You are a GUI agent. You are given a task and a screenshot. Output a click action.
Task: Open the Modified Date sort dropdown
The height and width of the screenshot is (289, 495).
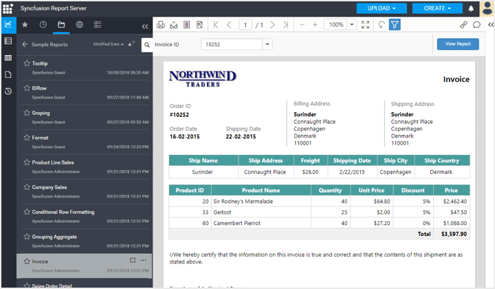109,44
